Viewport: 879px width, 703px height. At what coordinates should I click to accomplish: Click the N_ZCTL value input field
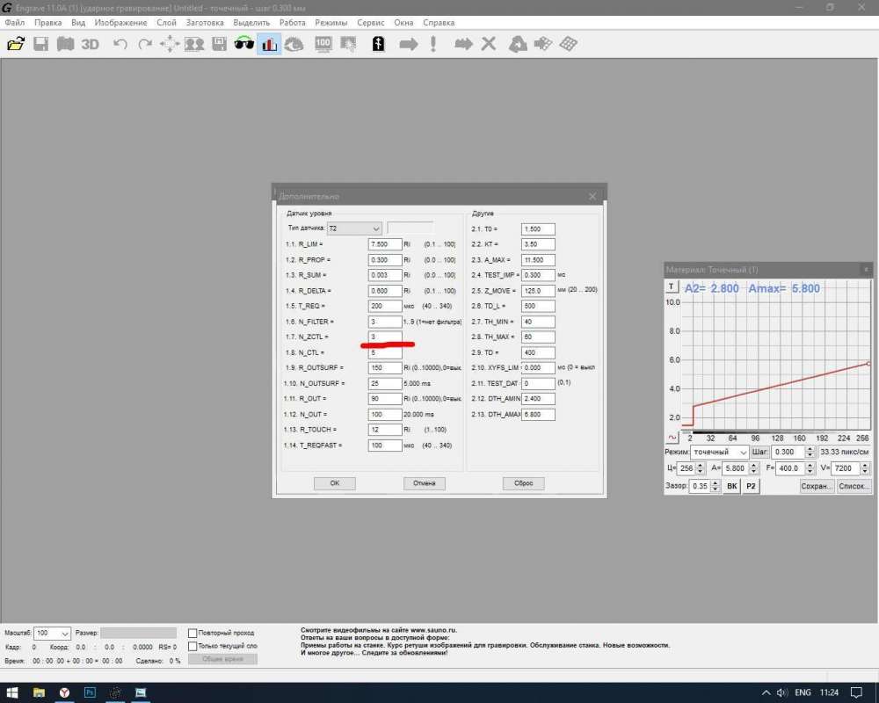point(385,337)
